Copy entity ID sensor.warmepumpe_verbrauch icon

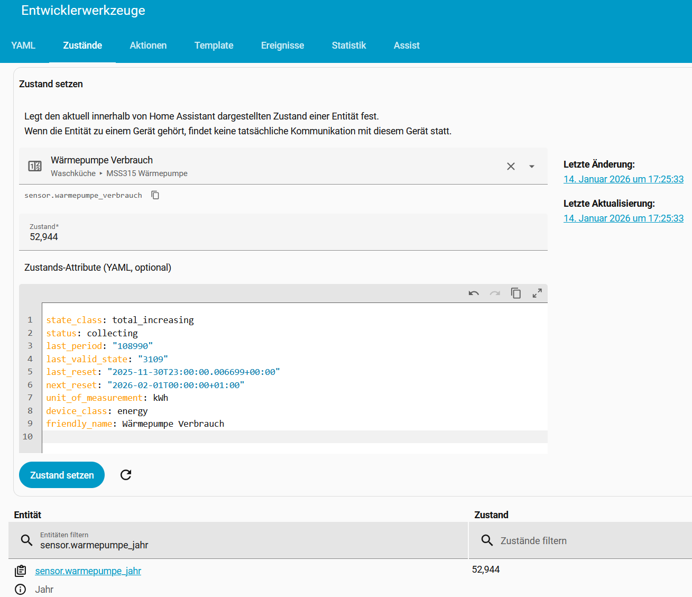[155, 195]
